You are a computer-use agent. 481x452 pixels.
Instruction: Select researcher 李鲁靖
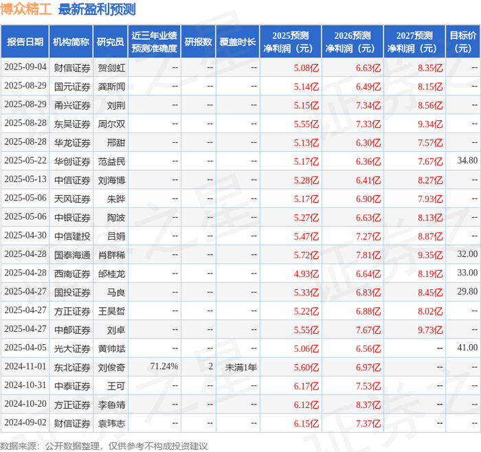tap(111, 405)
